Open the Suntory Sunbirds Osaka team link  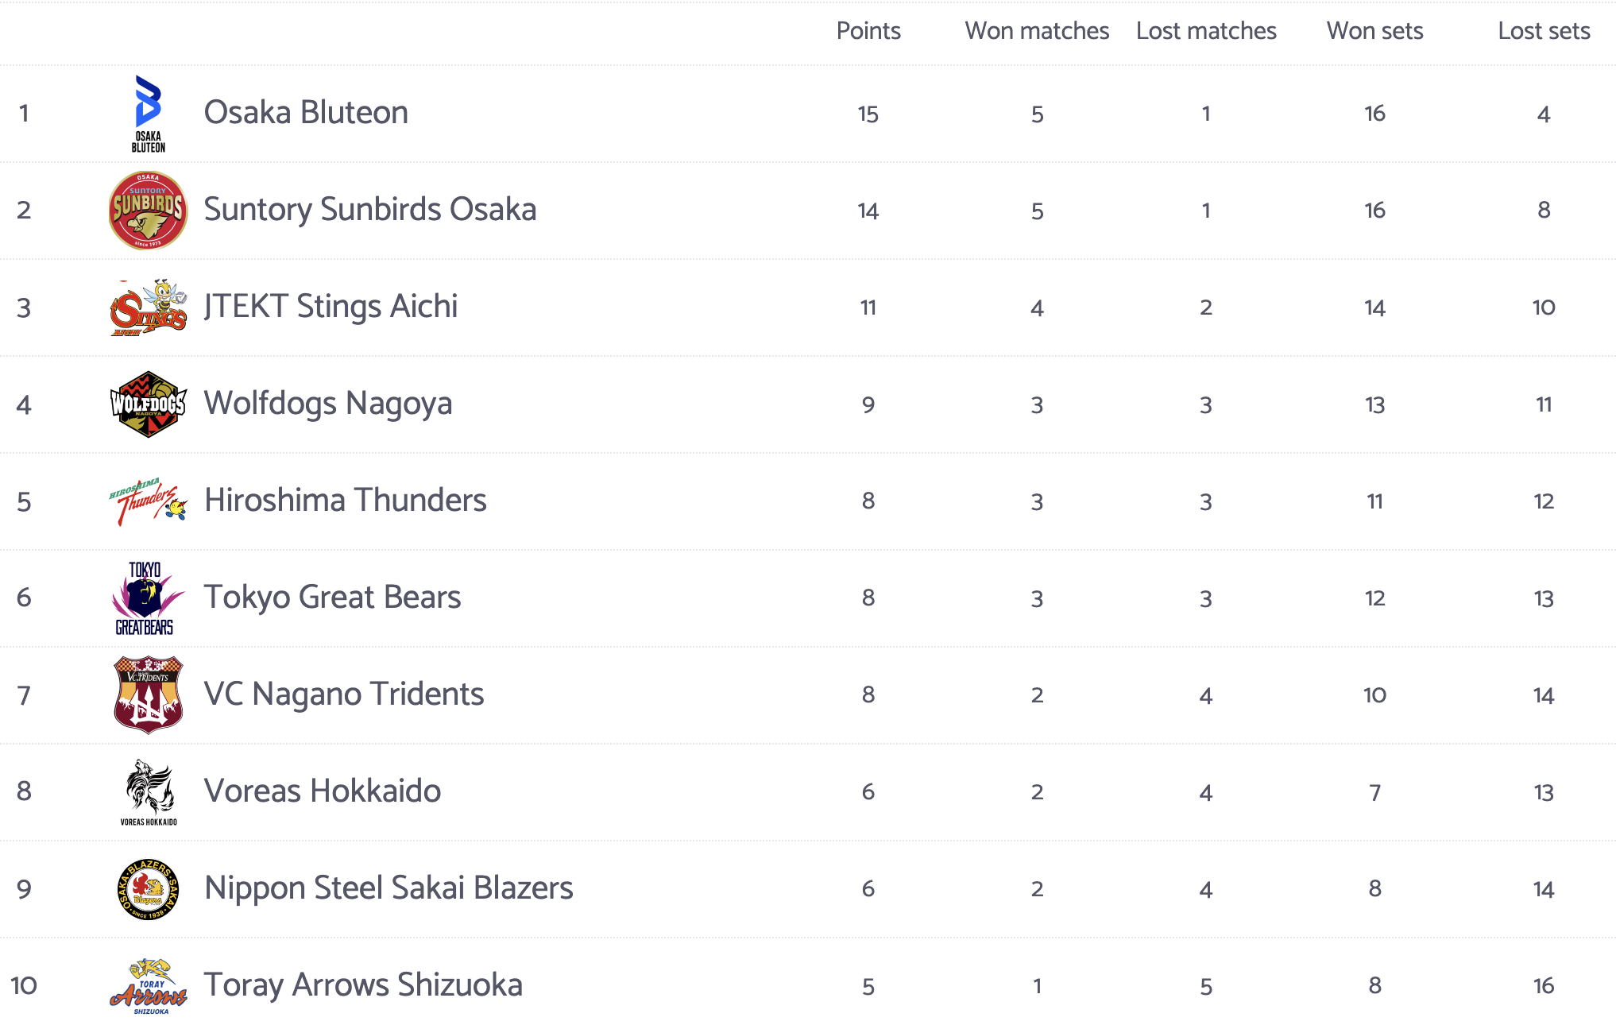coord(369,210)
